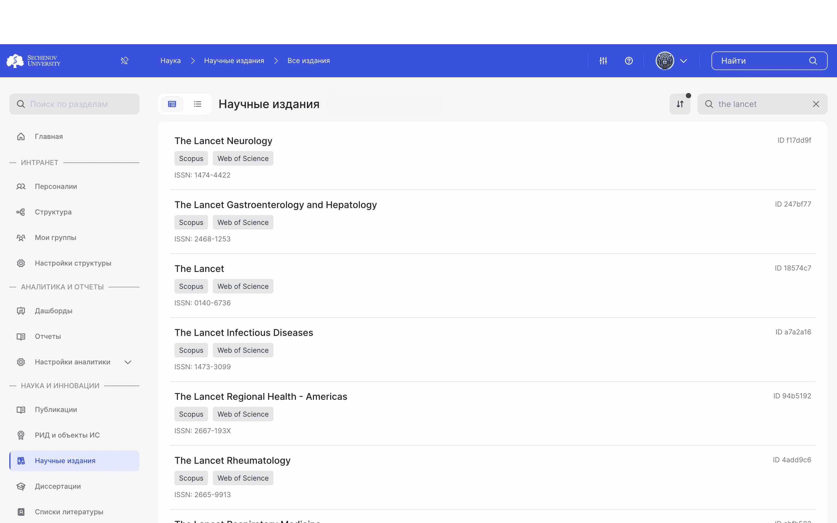The height and width of the screenshot is (523, 837).
Task: Clear the 'the lancet' search query
Action: [816, 104]
